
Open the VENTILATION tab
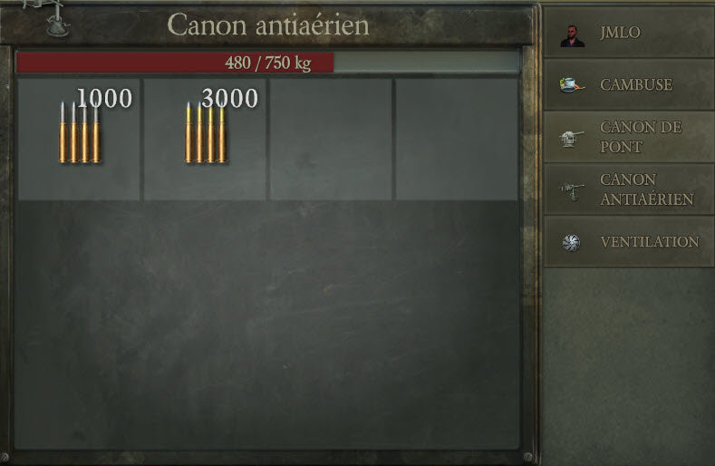pyautogui.click(x=629, y=241)
